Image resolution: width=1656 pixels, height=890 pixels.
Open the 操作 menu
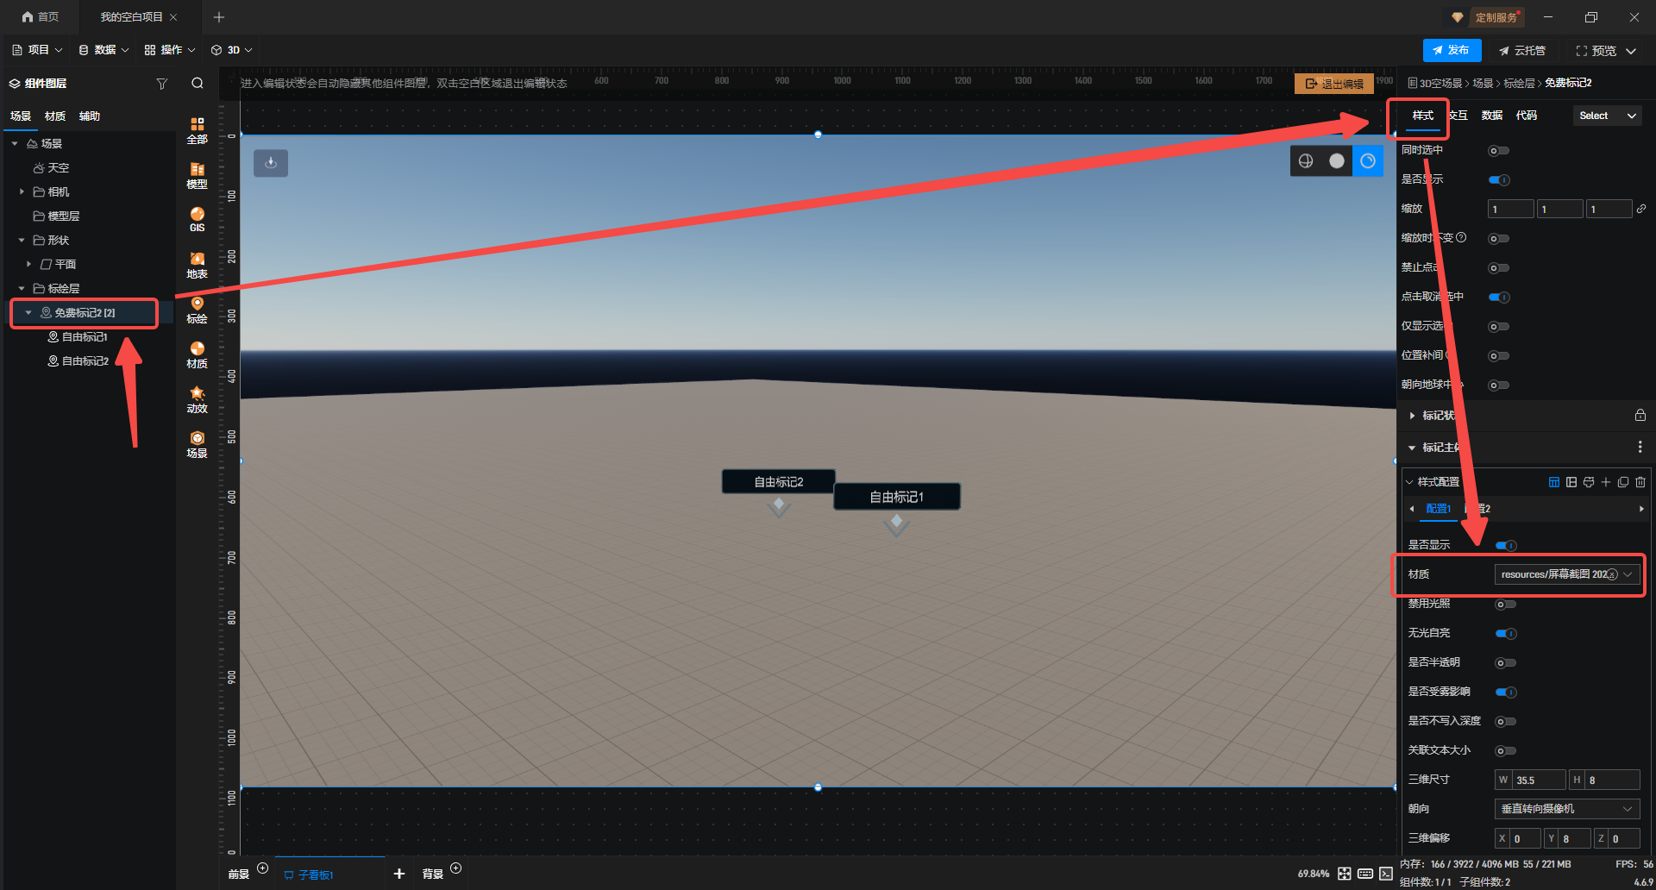pos(169,50)
